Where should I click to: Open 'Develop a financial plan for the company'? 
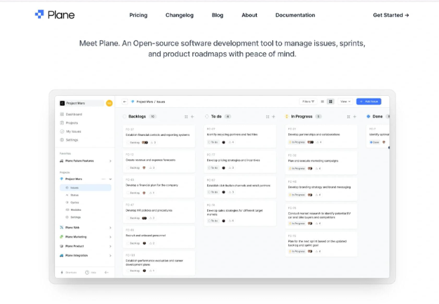click(159, 187)
